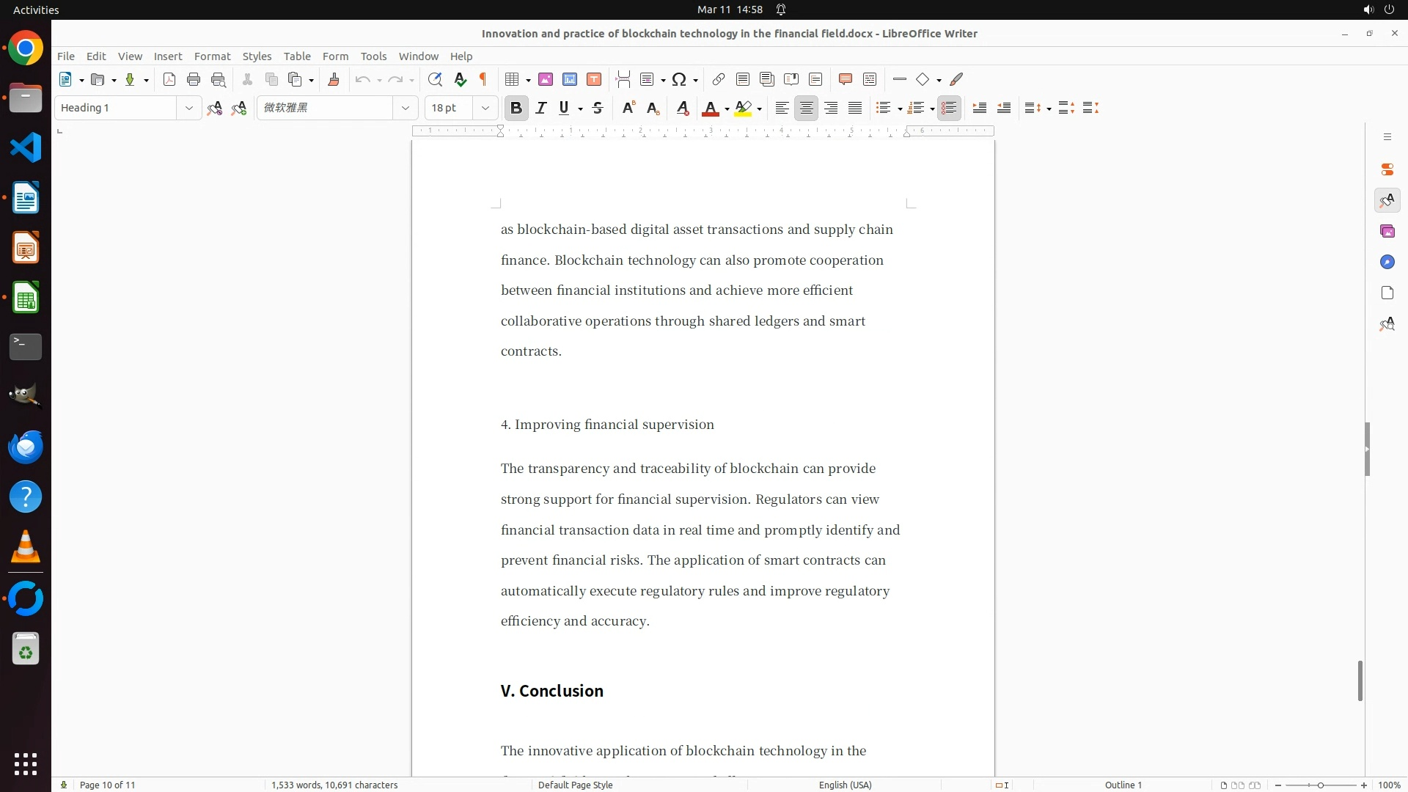Screen dimensions: 1408x792
Task: Click the Clone Formatting paintbrush icon
Action: 334,79
